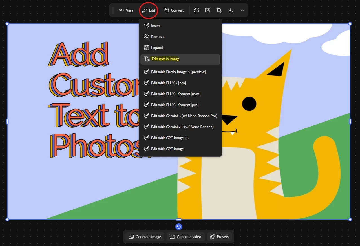Viewport: 360px width, 246px height.
Task: Click the Download icon
Action: coord(230,10)
